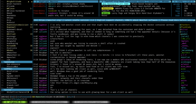Switch to the ##linux channel
Viewport: 196px width, 104px height.
click(x=11, y=8)
